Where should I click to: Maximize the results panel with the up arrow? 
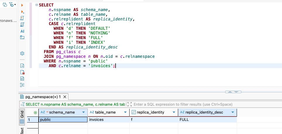[x=230, y=92]
